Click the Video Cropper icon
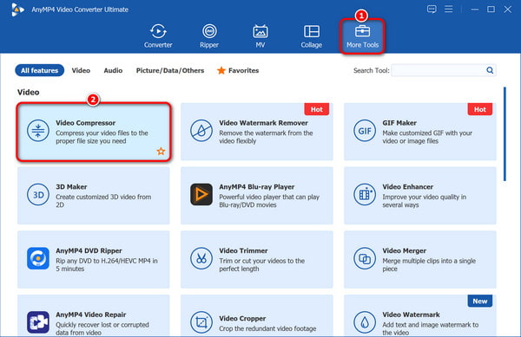This screenshot has width=521, height=337. [201, 322]
